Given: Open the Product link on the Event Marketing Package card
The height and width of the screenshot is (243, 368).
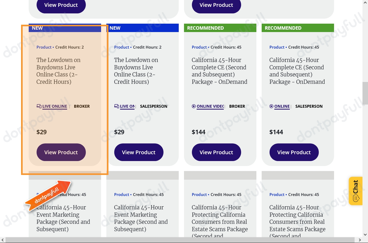Looking at the screenshot, I should point(122,194).
